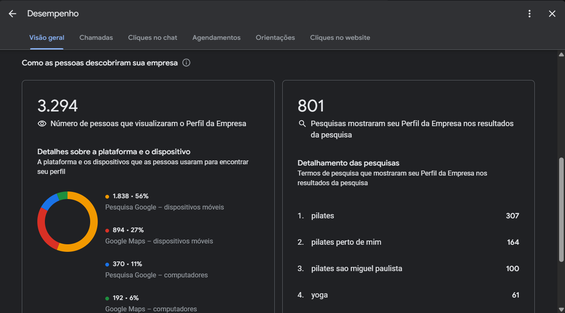Close the Desempenho panel with the X

point(552,14)
